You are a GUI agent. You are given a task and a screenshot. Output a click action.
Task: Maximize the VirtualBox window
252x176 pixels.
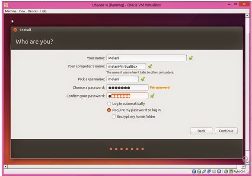pyautogui.click(x=236, y=4)
